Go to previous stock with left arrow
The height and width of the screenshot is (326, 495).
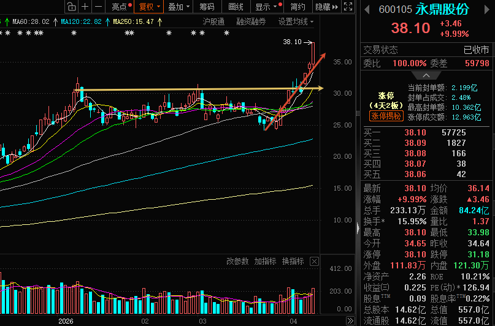tap(367, 10)
